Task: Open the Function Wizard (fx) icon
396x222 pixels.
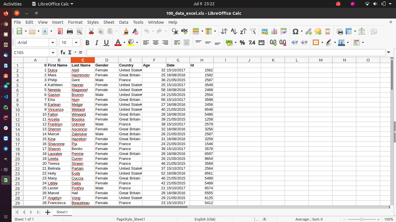Action: [x=63, y=52]
